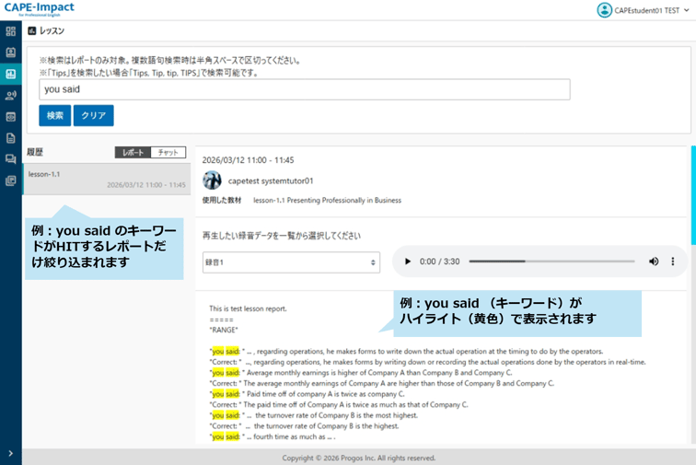Click the search field containing 'you said'
The image size is (696, 465).
[x=304, y=89]
